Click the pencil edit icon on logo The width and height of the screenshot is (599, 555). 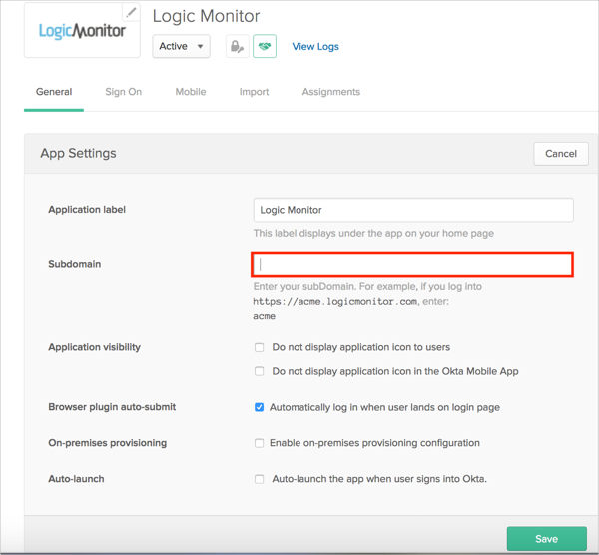coord(131,13)
